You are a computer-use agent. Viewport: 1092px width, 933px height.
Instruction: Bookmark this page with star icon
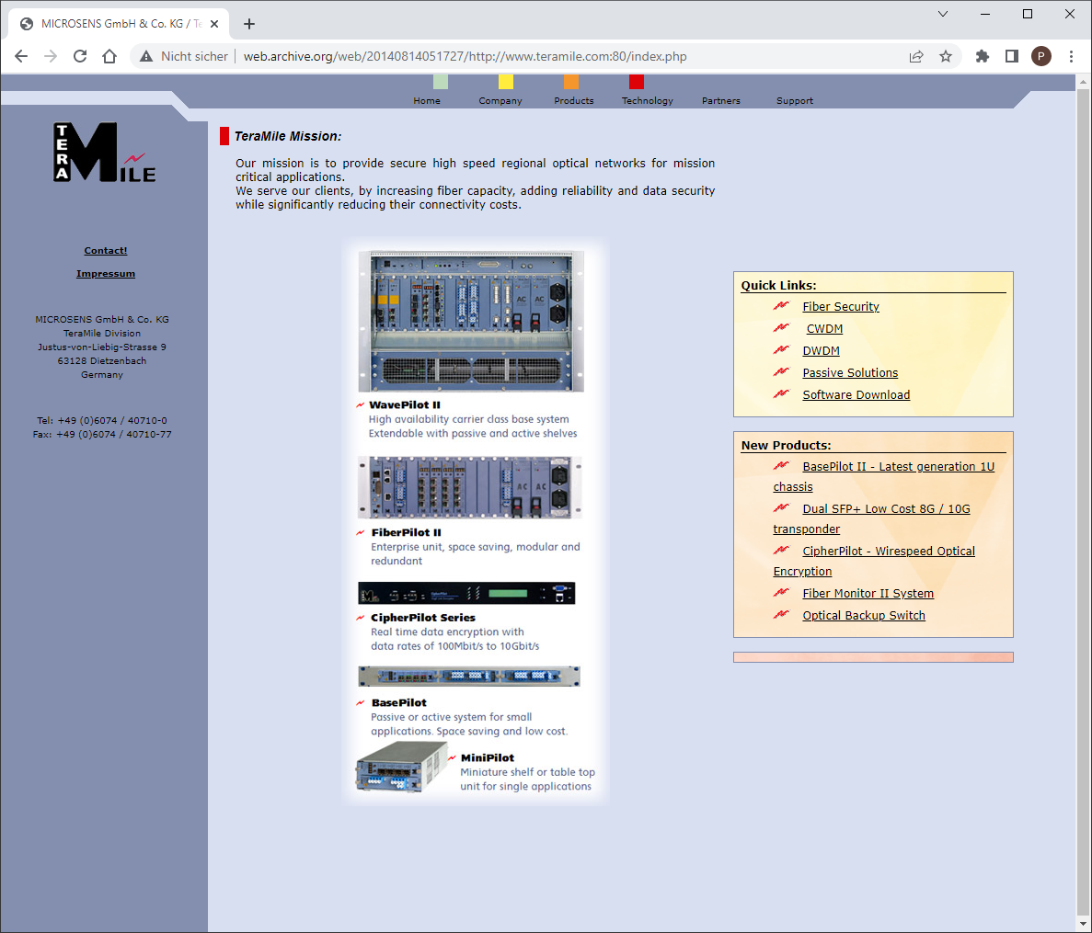point(946,56)
